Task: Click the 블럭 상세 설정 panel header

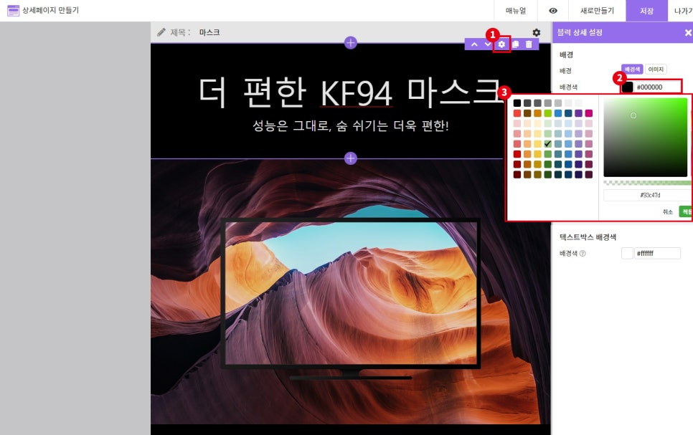Action: pyautogui.click(x=622, y=32)
